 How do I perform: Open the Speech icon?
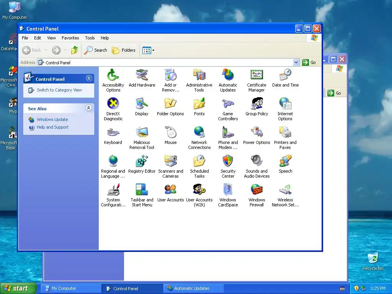pos(285,161)
